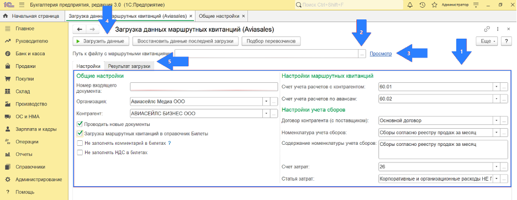
Task: Toggle Загрузка маршрутных квитанций в справочник Билеты
Action: coord(80,134)
